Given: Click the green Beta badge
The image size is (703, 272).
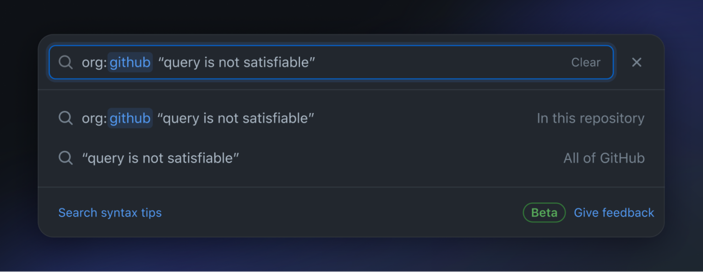Looking at the screenshot, I should [x=544, y=213].
